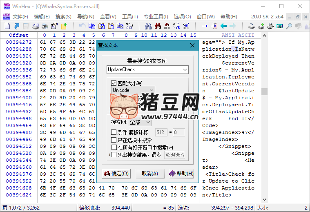Click the Open Disk drive icon
The image size is (310, 212).
point(252,26)
